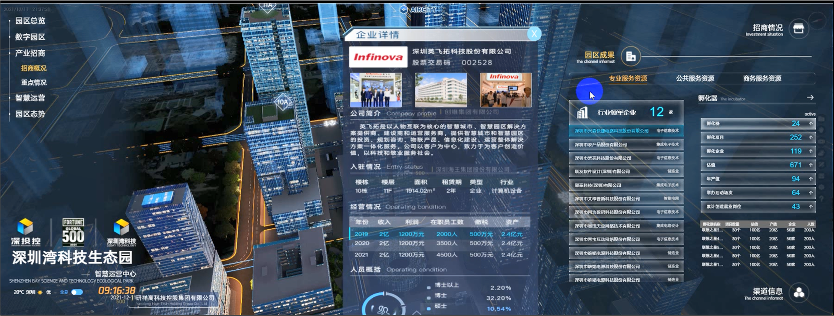The width and height of the screenshot is (834, 316).
Task: Click the 孵化器 row showing 24
Action: click(758, 124)
